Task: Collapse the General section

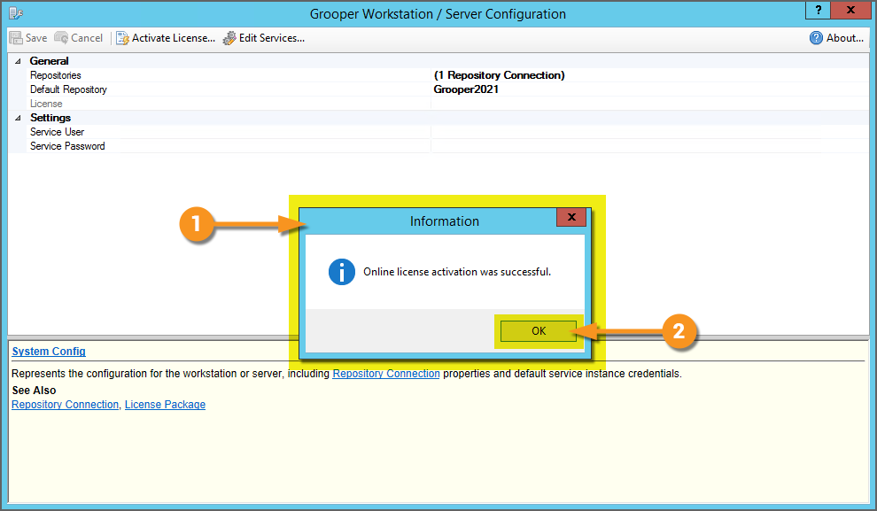Action: pyautogui.click(x=18, y=61)
